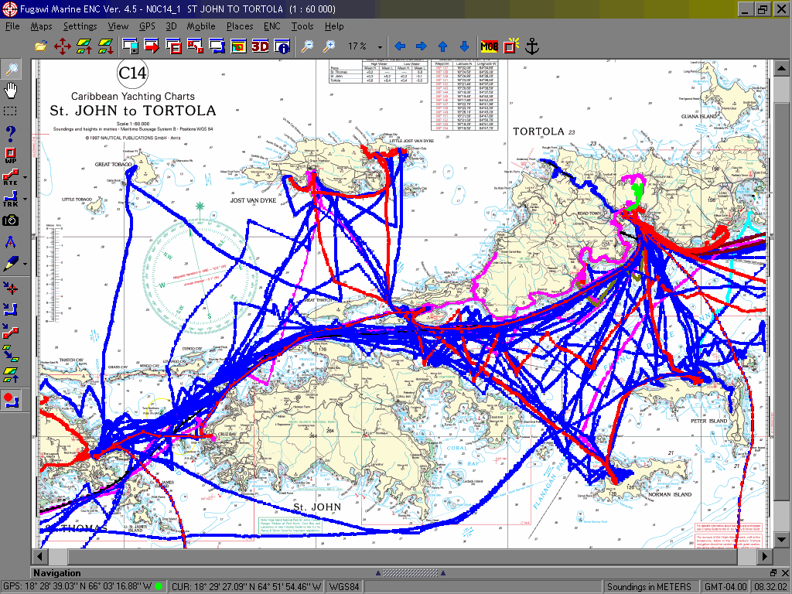This screenshot has width=792, height=594.
Task: Click the window icon with red arrow
Action: (x=152, y=46)
